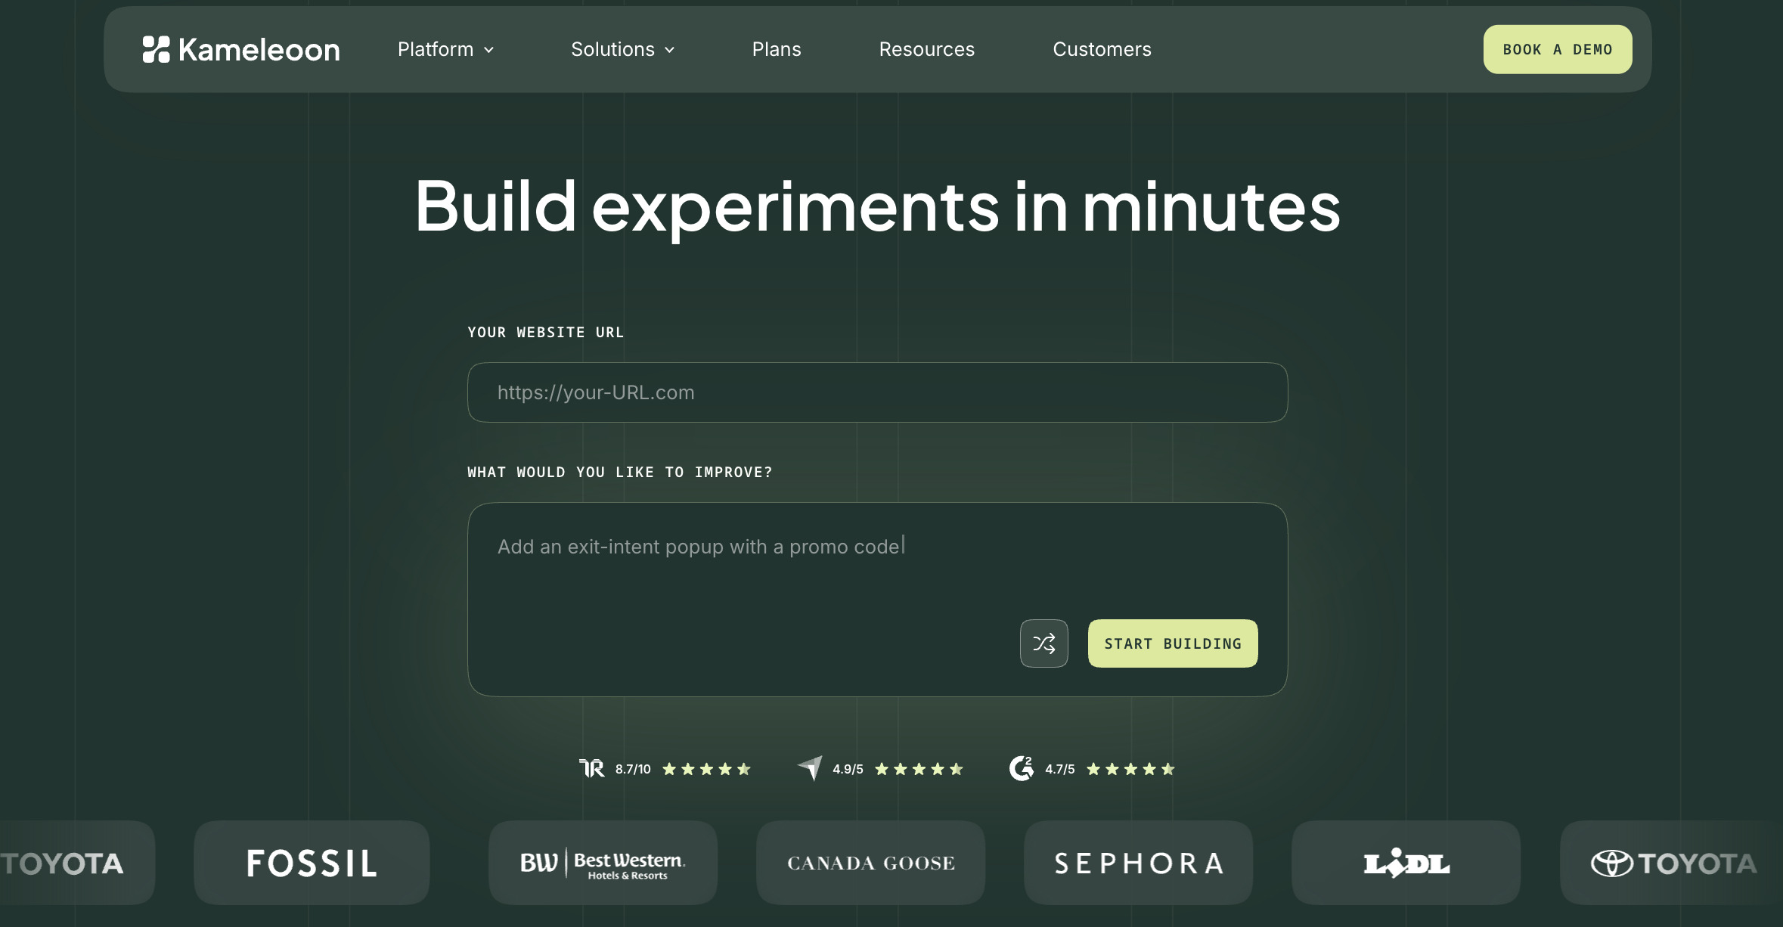Click the stars next to 4.7/5
Viewport: 1783px width, 927px height.
coord(1130,769)
